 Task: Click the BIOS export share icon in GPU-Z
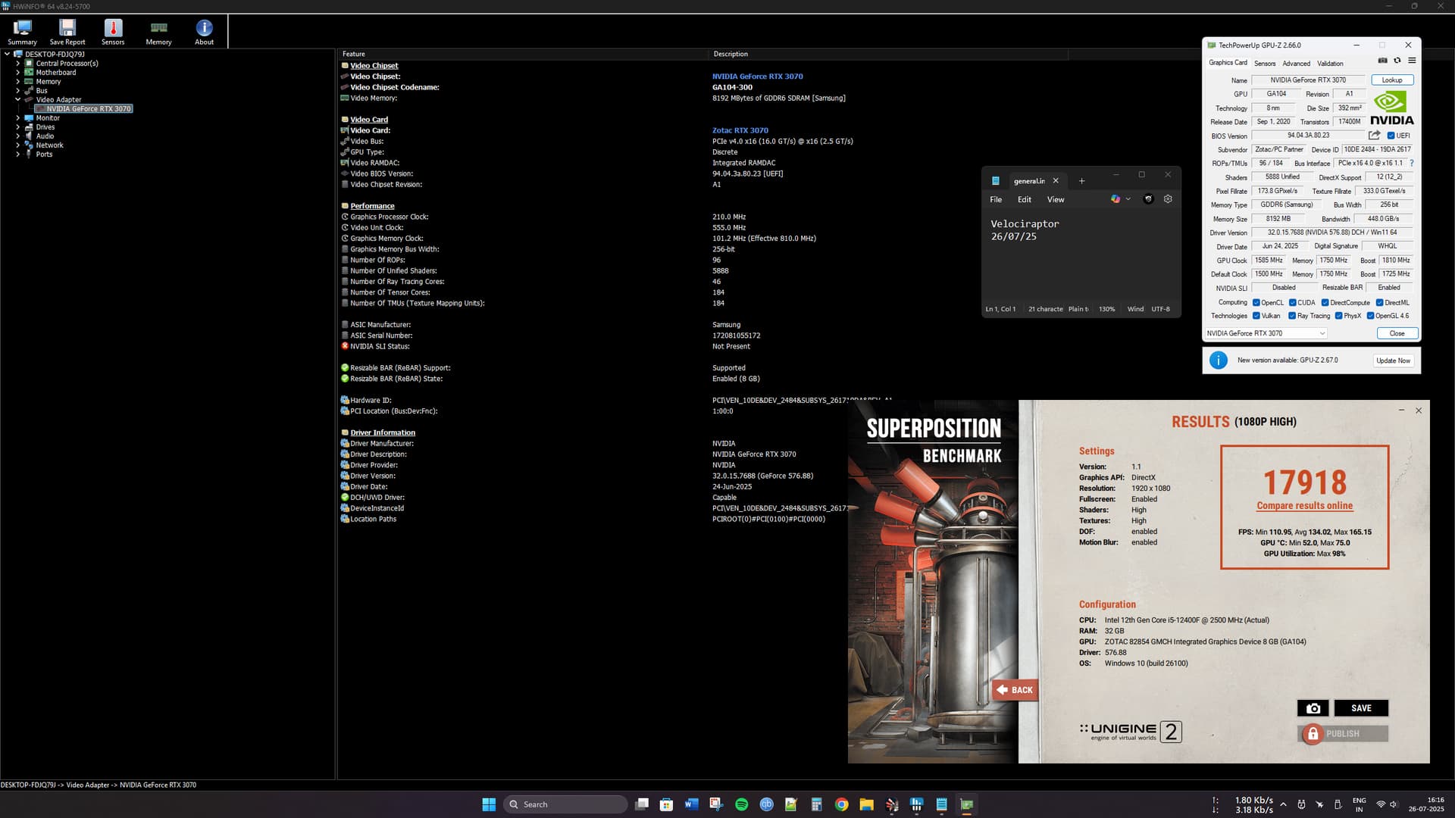pyautogui.click(x=1374, y=135)
